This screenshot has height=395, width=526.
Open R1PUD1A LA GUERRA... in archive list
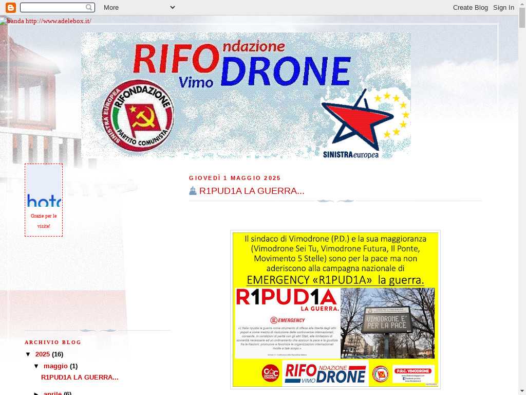click(x=80, y=377)
